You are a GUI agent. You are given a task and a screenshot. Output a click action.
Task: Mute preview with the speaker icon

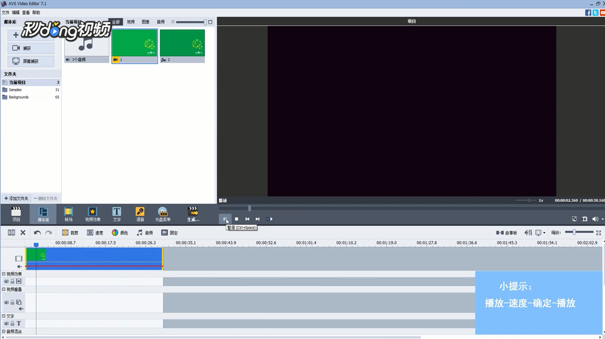click(595, 219)
